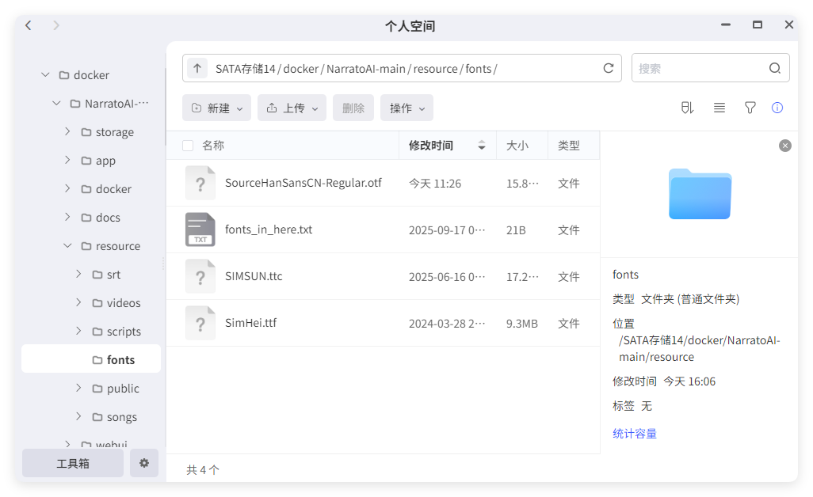
Task: Toggle the info panel icon
Action: point(777,108)
